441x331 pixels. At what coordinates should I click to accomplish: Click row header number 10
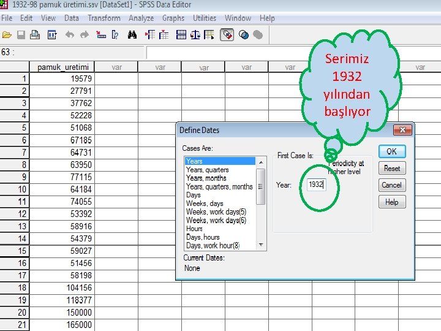click(15, 189)
